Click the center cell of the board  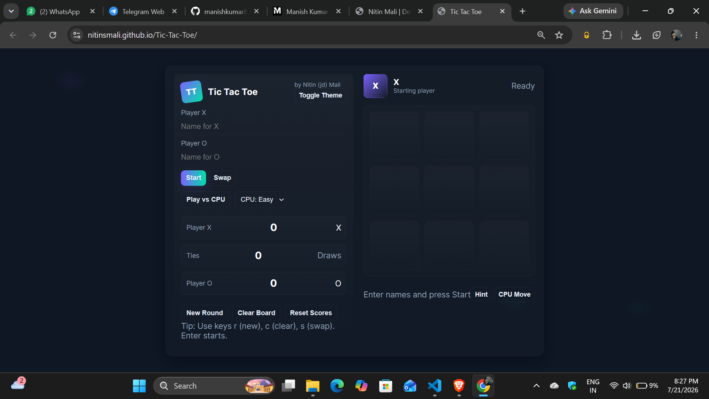(449, 191)
